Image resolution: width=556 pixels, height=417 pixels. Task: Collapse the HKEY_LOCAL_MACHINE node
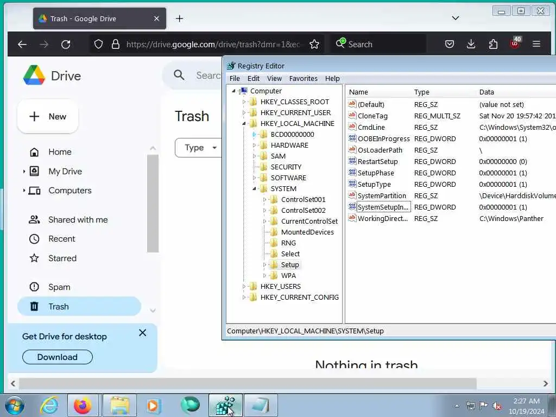tap(244, 124)
